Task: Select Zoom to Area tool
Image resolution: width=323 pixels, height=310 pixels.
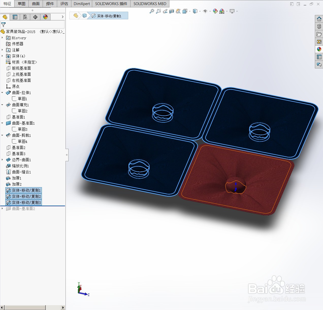Action: coord(158,11)
